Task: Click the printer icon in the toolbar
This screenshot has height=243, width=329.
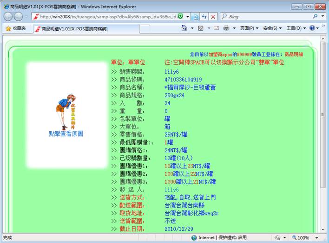Action: click(x=226, y=28)
